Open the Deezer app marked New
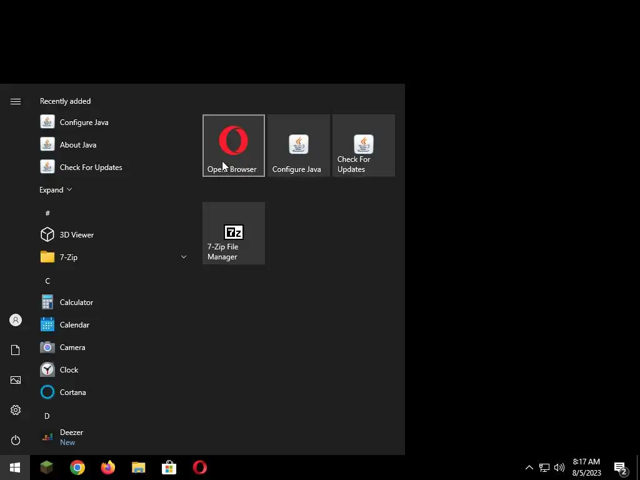Screen dimensions: 640x480 pyautogui.click(x=114, y=437)
